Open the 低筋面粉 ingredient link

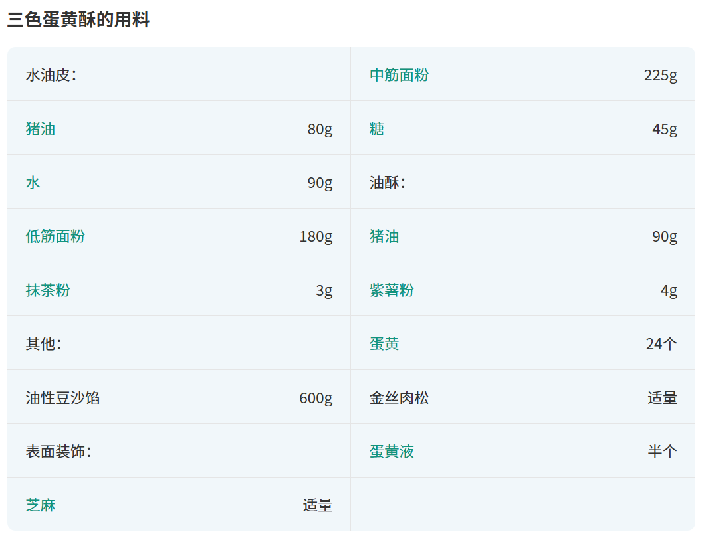(55, 236)
